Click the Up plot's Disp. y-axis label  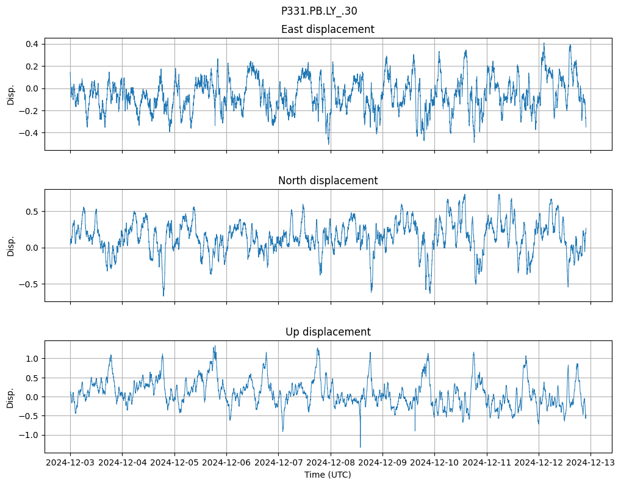(x=10, y=397)
